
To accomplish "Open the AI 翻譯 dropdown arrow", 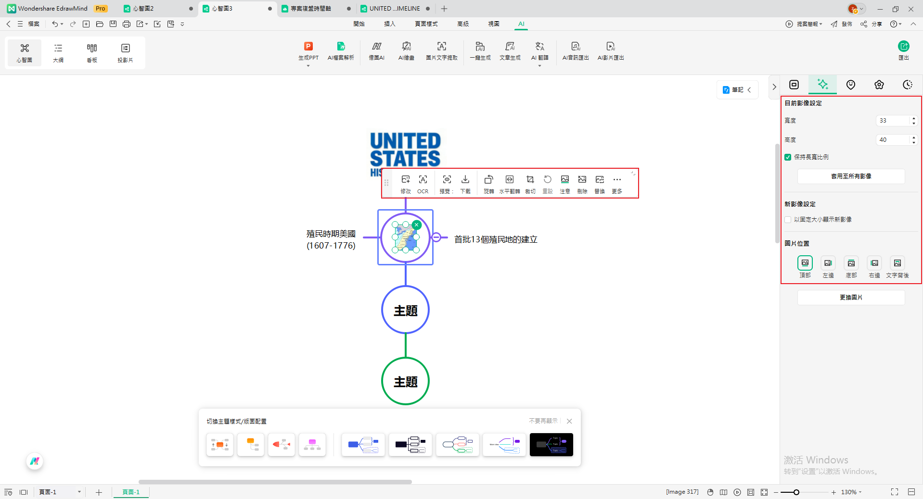I will point(539,66).
